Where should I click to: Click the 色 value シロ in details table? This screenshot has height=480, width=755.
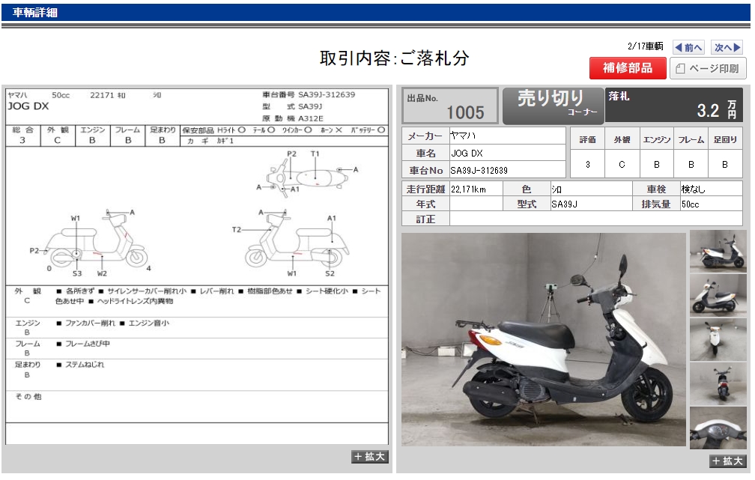(557, 189)
